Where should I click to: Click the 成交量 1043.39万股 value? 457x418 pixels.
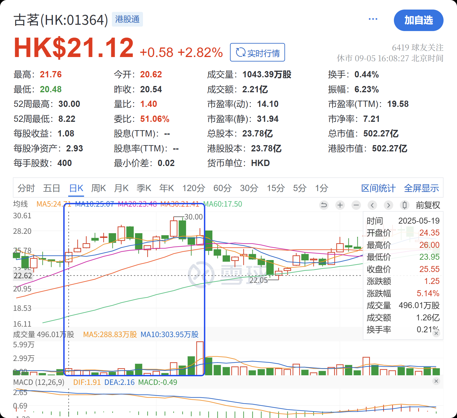coord(267,74)
